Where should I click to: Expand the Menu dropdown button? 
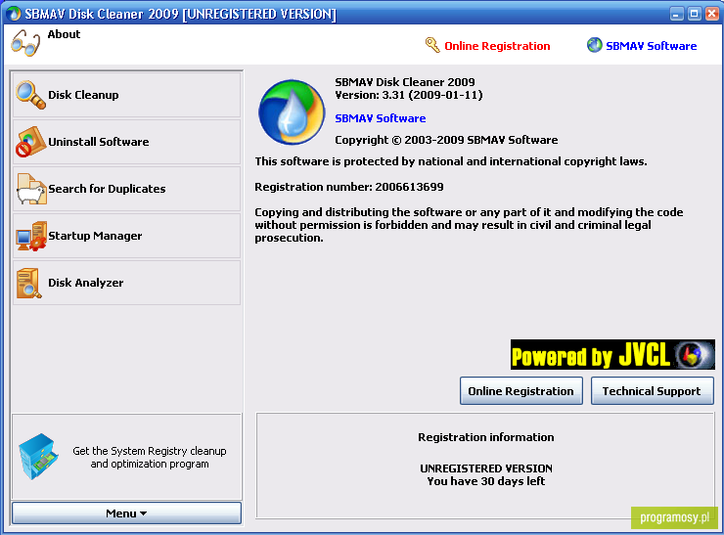pos(126,513)
